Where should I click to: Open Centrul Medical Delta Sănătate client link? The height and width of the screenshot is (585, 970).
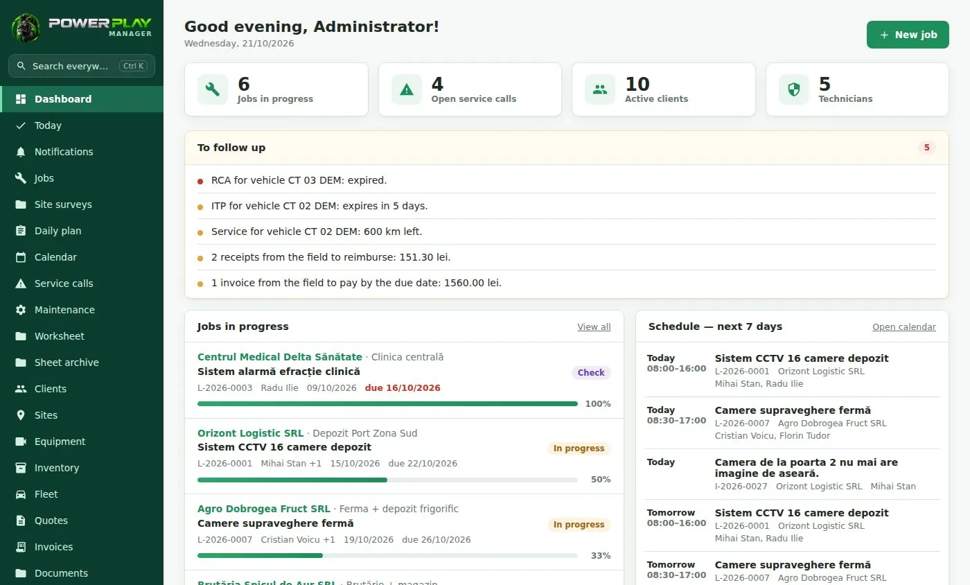280,357
